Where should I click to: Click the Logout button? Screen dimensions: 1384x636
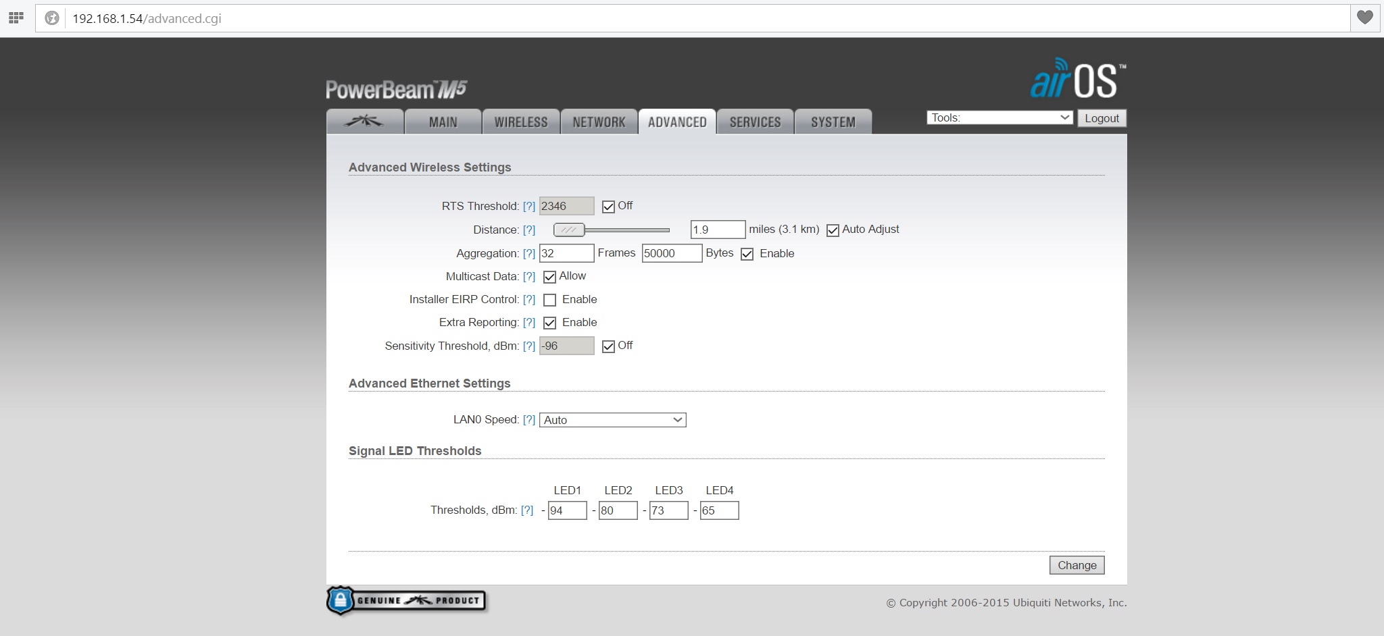(x=1102, y=118)
